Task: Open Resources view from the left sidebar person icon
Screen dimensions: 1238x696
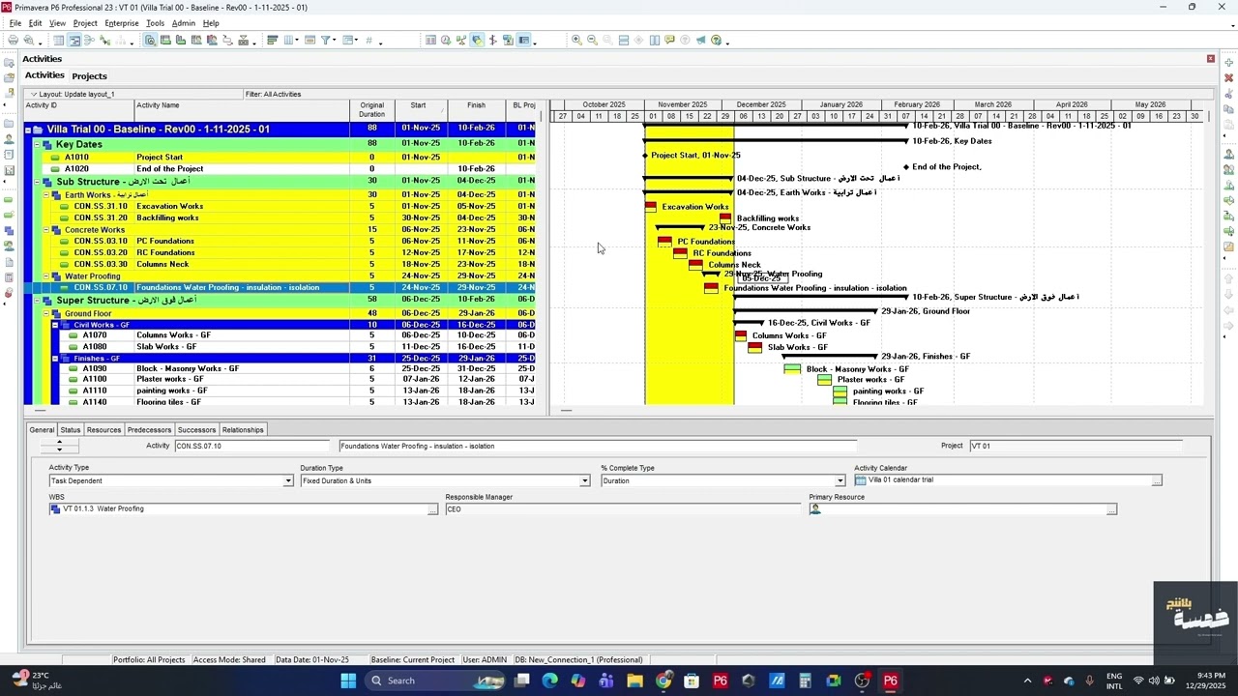Action: coord(9,140)
